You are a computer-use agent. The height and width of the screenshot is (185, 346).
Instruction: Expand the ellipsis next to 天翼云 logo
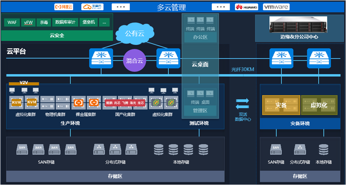coord(121,7)
